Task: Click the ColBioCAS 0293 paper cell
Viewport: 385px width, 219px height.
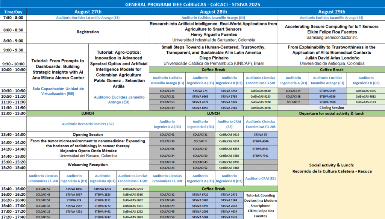Action: point(133,189)
